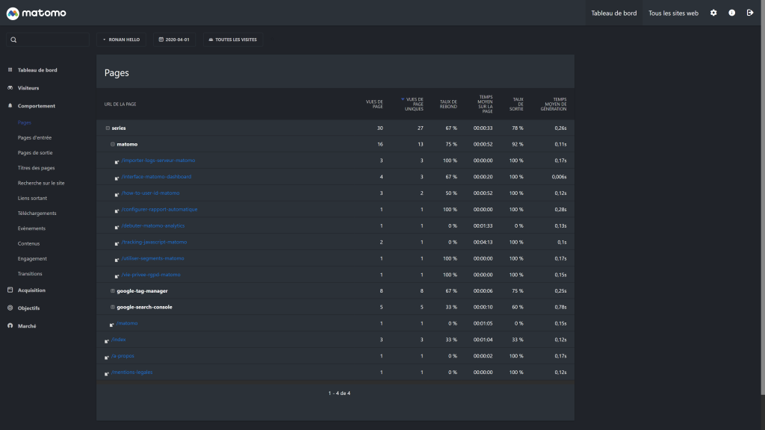Open external link icon for /mentions-legales
Screen dimensions: 765x430
click(106, 374)
